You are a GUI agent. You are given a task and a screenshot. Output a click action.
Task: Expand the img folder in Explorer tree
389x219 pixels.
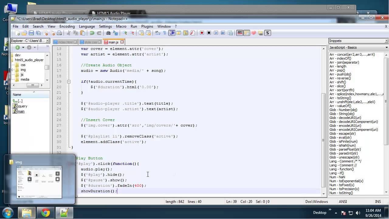point(12,70)
